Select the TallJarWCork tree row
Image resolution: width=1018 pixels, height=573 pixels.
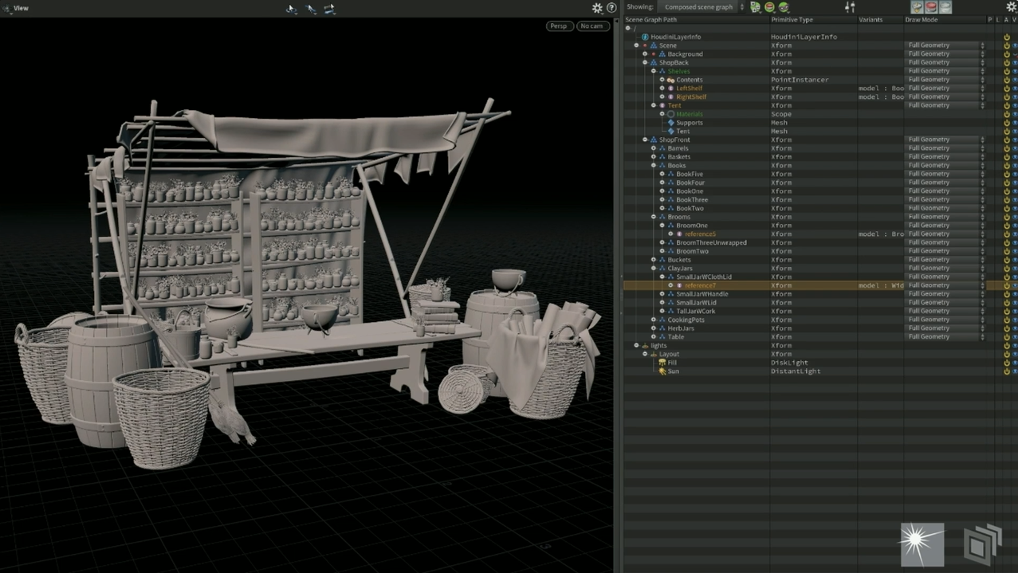(x=696, y=312)
